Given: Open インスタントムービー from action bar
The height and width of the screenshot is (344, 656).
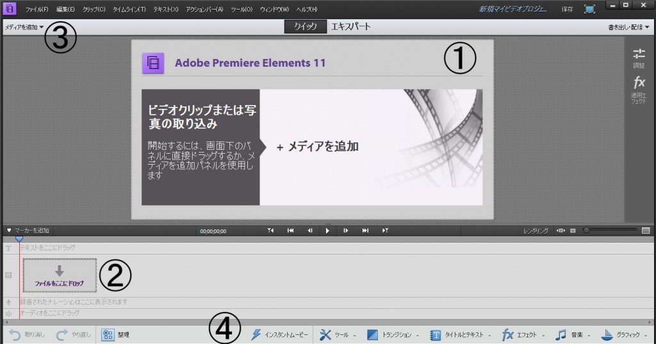Looking at the screenshot, I should tap(279, 335).
